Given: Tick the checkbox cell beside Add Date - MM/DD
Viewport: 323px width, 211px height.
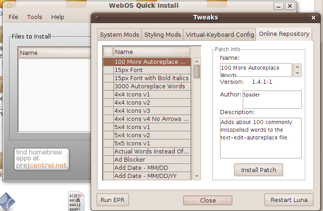Looking at the screenshot, I should point(108,168).
